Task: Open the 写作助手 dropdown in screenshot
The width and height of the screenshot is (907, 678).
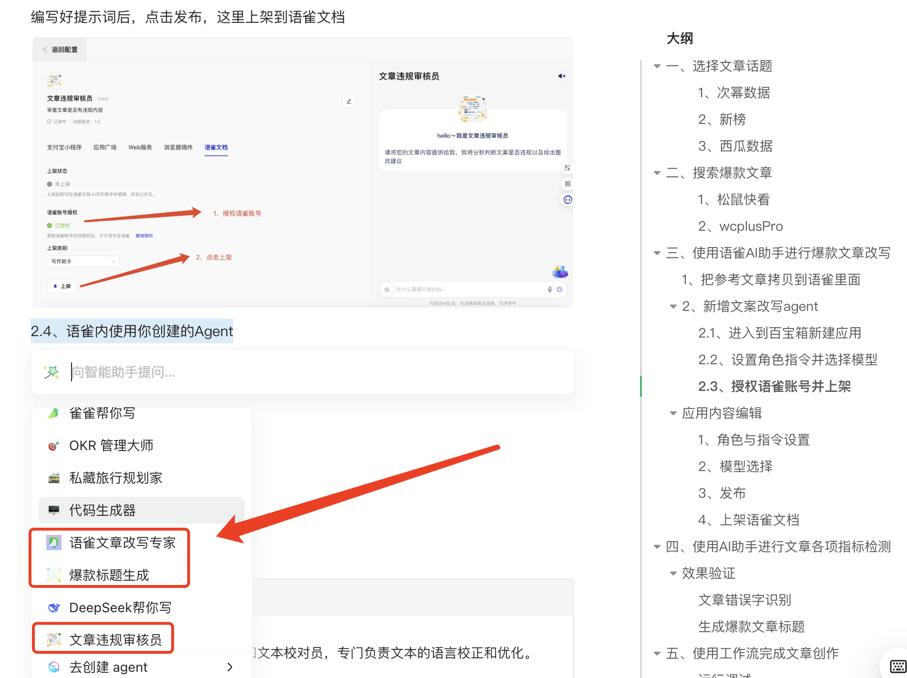Action: 83,261
